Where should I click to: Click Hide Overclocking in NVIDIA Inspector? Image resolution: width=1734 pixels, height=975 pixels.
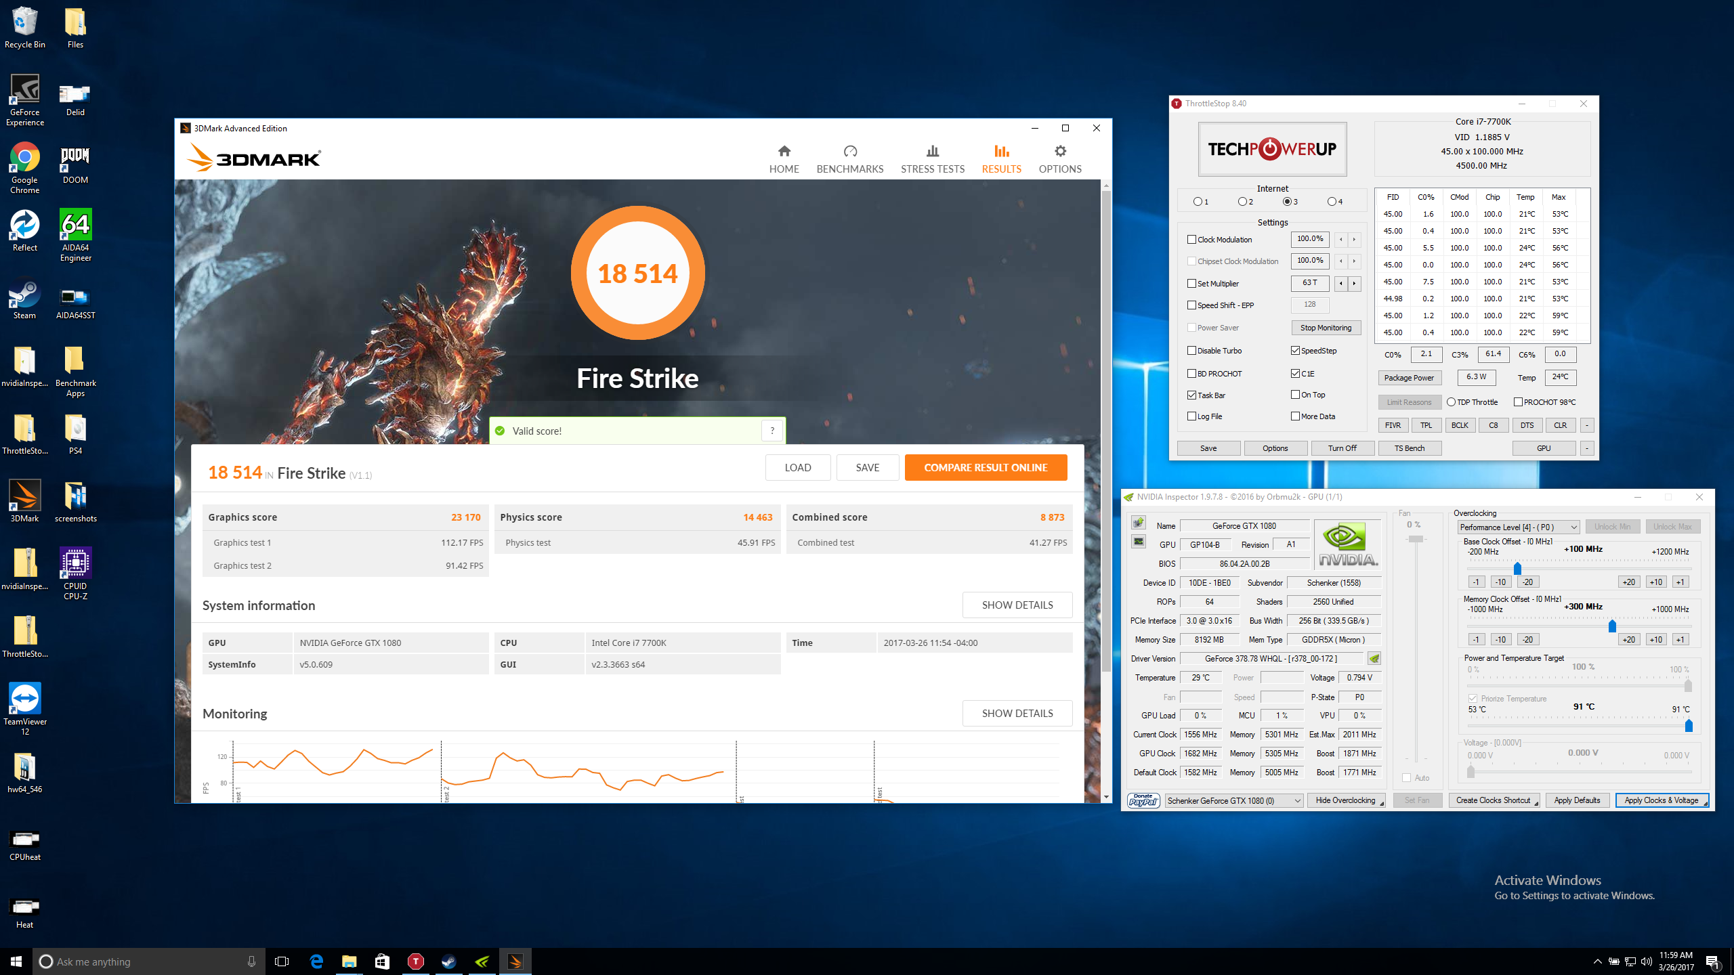tap(1346, 800)
